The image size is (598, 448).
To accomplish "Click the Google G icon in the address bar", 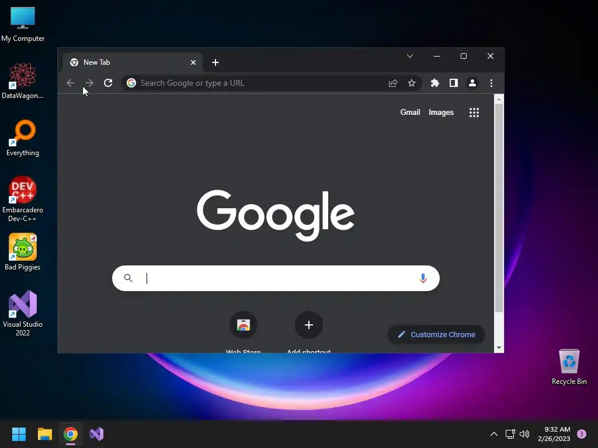I will (131, 83).
